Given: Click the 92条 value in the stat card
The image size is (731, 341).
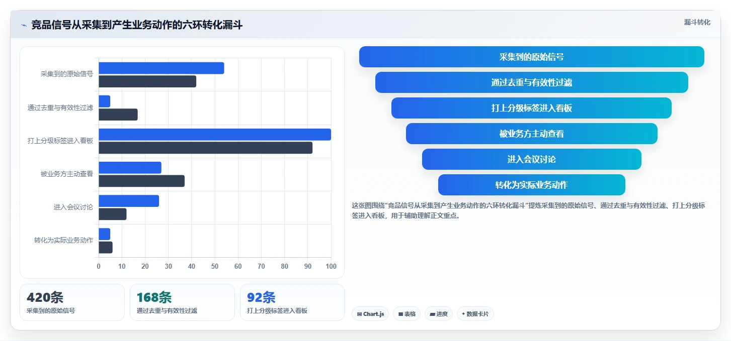Looking at the screenshot, I should (261, 297).
